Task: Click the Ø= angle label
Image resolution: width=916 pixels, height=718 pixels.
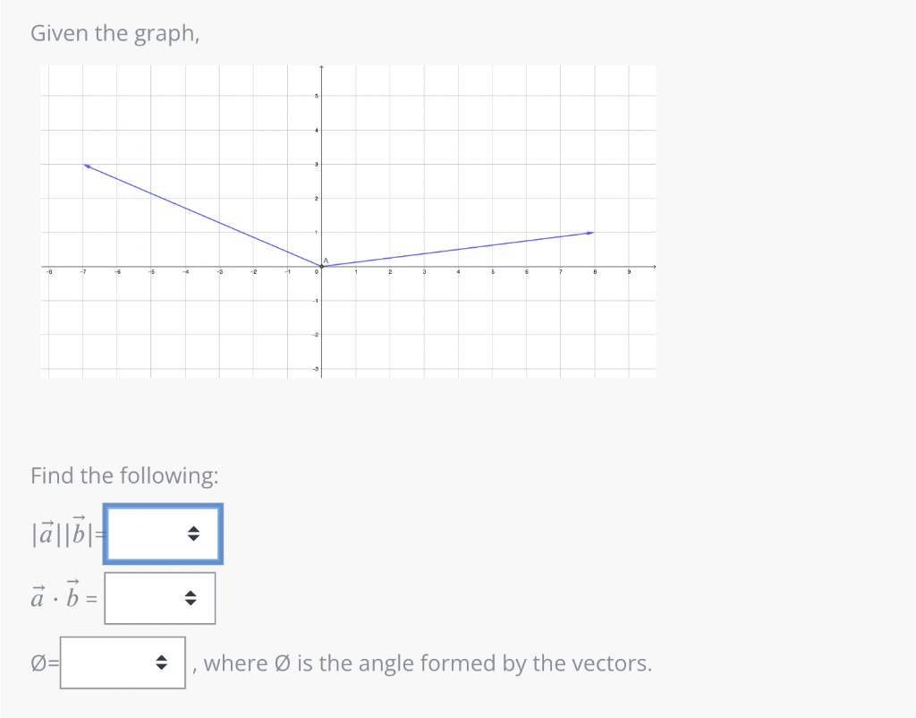Action: [45, 663]
